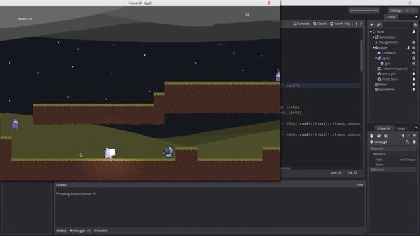The width and height of the screenshot is (420, 236).
Task: Load existing resource in Inspector
Action: pyautogui.click(x=379, y=136)
